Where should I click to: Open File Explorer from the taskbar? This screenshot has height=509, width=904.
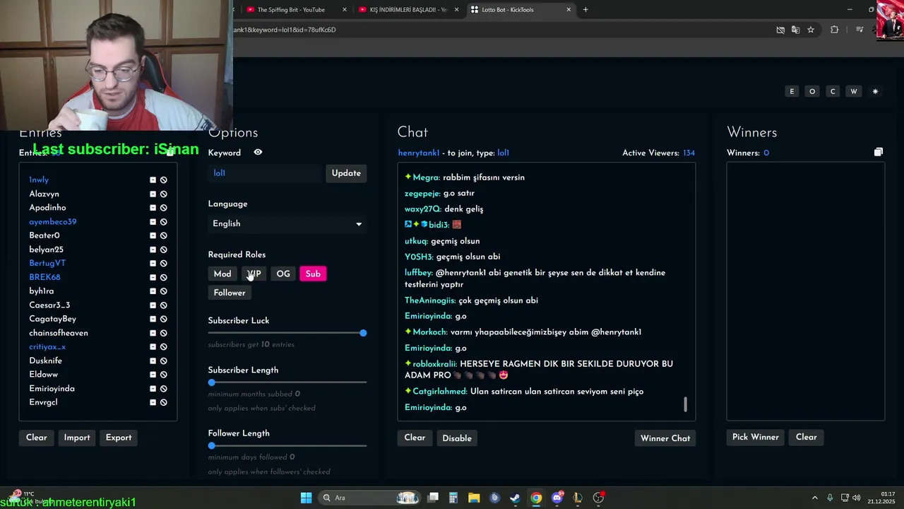[x=474, y=498]
